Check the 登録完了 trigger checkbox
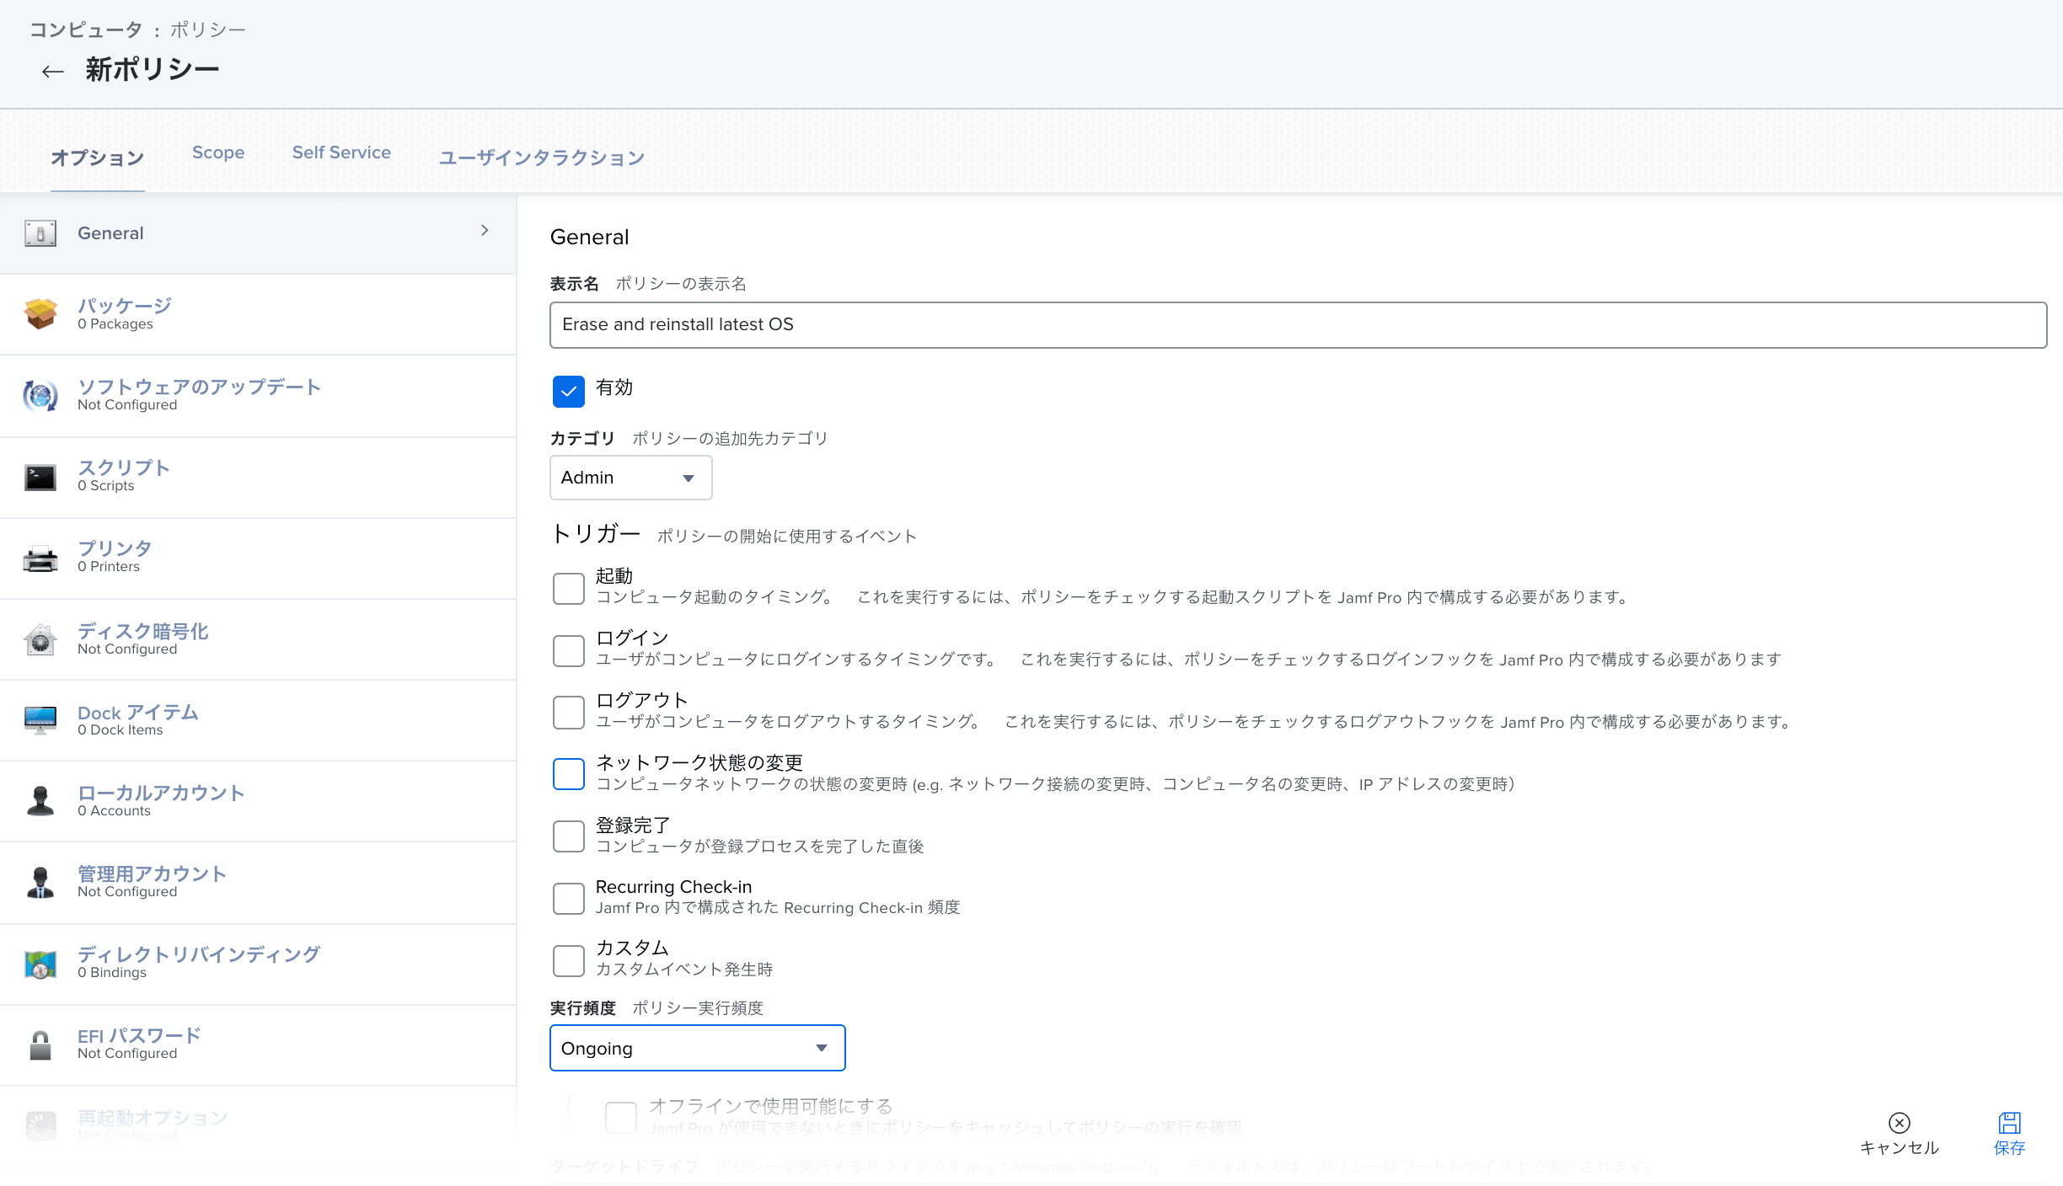This screenshot has width=2063, height=1186. click(x=569, y=836)
